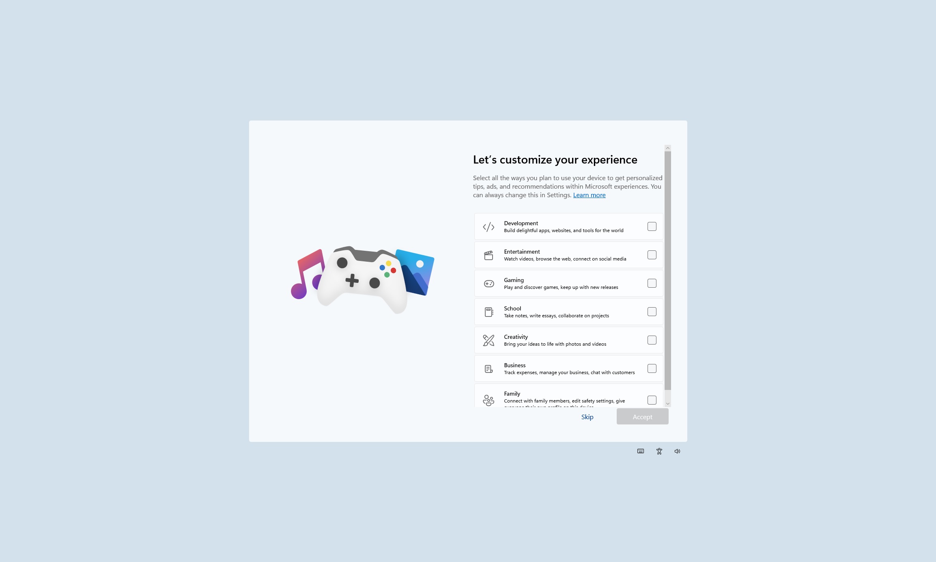Click the School notepad icon
Screen dimensions: 936x562
(x=489, y=312)
